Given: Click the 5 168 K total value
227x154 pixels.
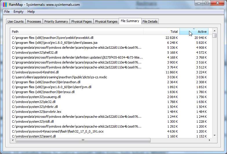Looking at the screenshot, I should [173, 52].
